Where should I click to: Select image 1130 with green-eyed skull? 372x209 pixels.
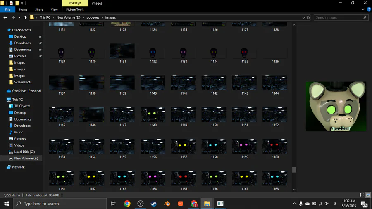[92, 53]
